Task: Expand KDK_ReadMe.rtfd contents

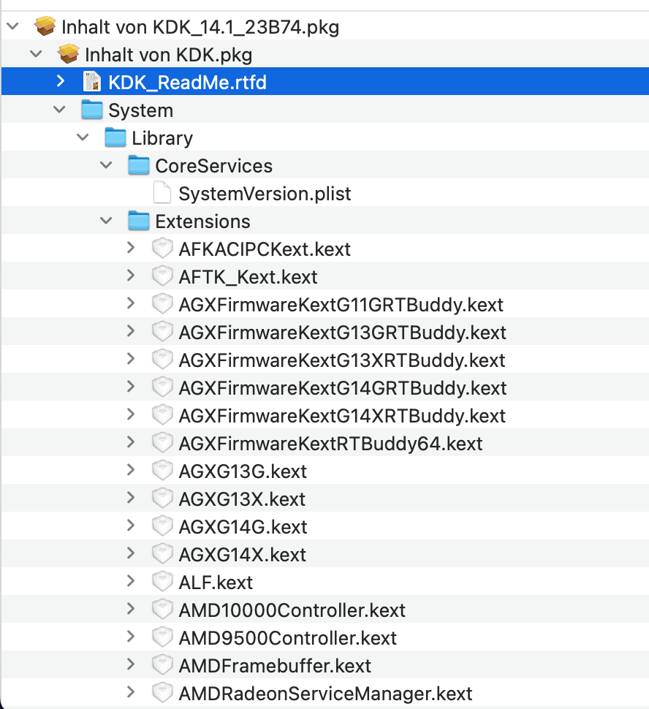Action: pos(60,81)
